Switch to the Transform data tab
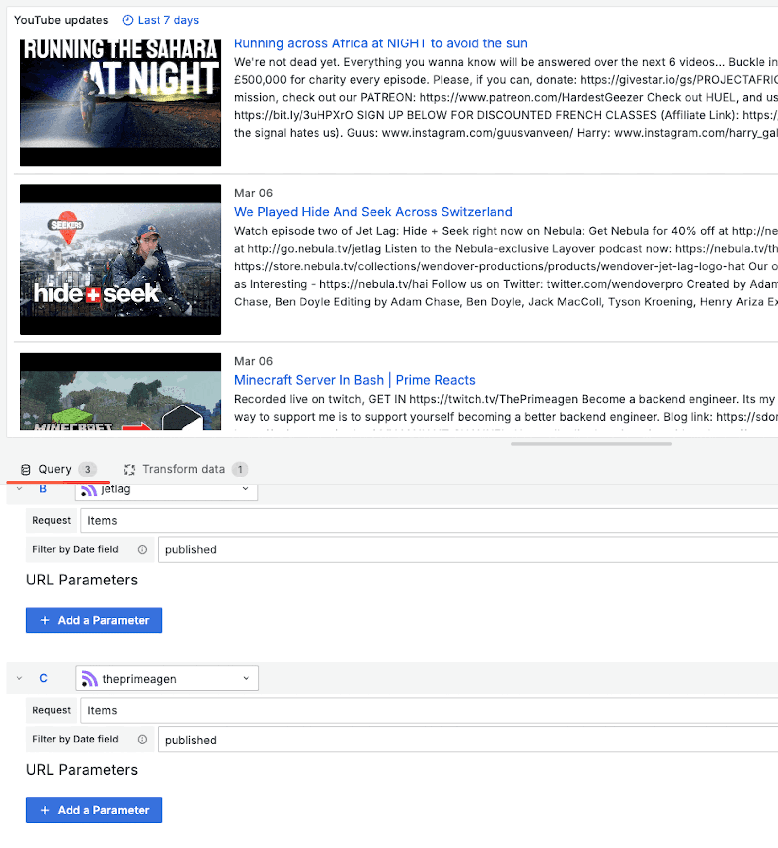The image size is (778, 848). coord(186,469)
